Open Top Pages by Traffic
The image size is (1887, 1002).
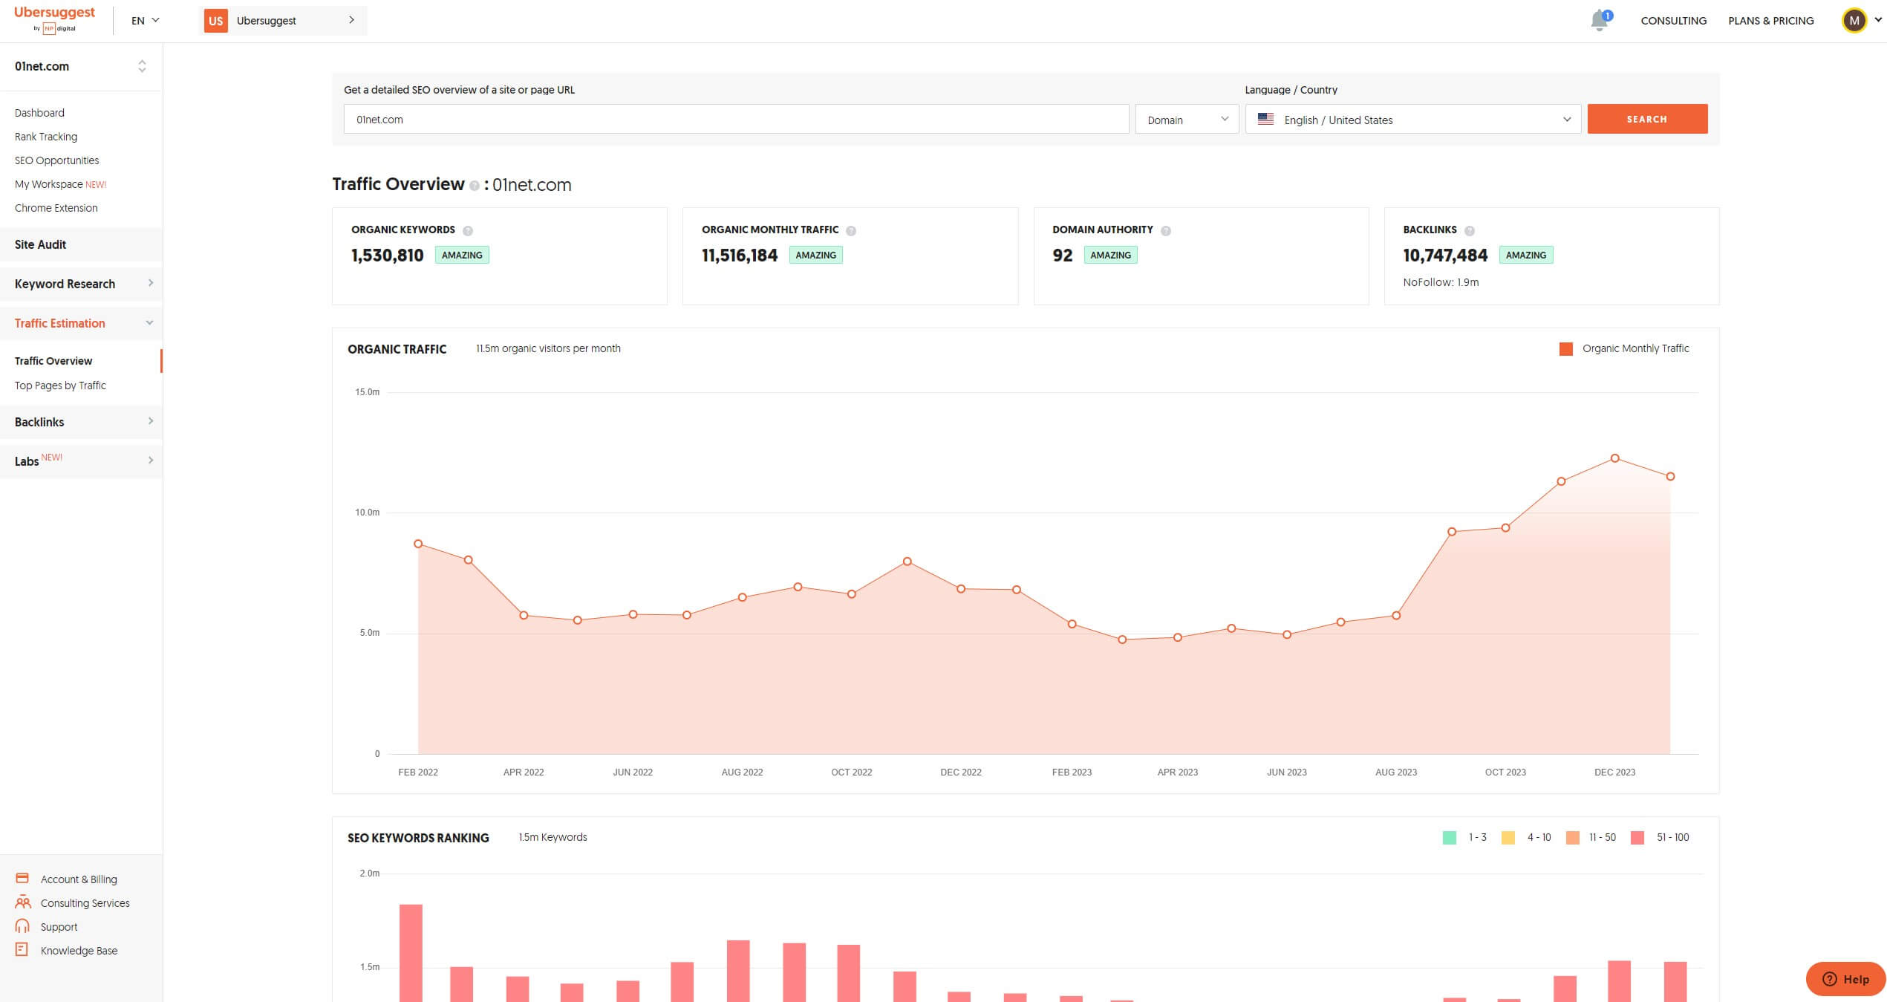(60, 385)
